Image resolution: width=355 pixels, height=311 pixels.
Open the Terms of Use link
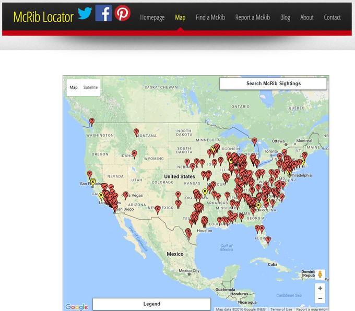[281, 309]
